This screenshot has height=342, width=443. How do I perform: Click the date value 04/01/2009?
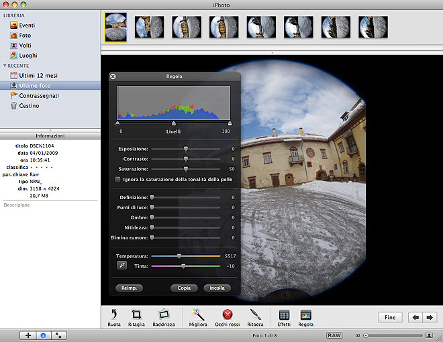(44, 153)
